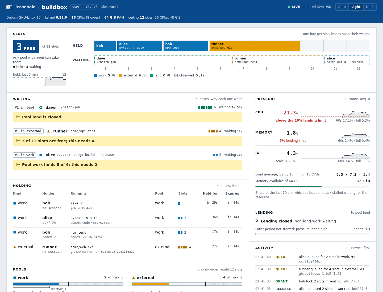Select runner acme/web e2e held block
383x292 pixels.
point(255,46)
